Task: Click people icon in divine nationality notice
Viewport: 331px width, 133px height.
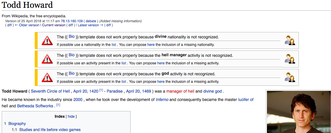Action: coord(290,41)
